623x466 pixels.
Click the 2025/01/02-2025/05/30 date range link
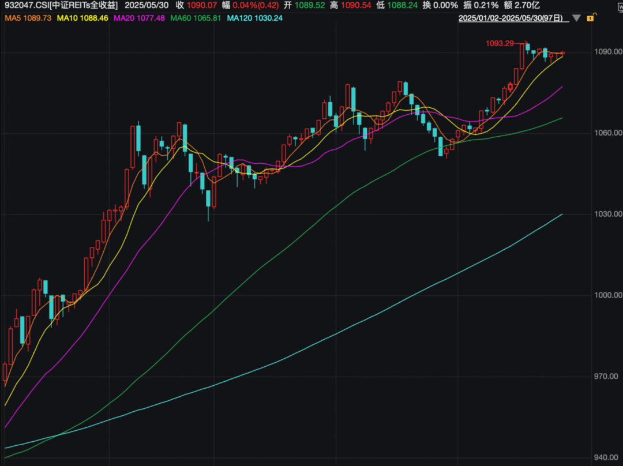(x=510, y=18)
